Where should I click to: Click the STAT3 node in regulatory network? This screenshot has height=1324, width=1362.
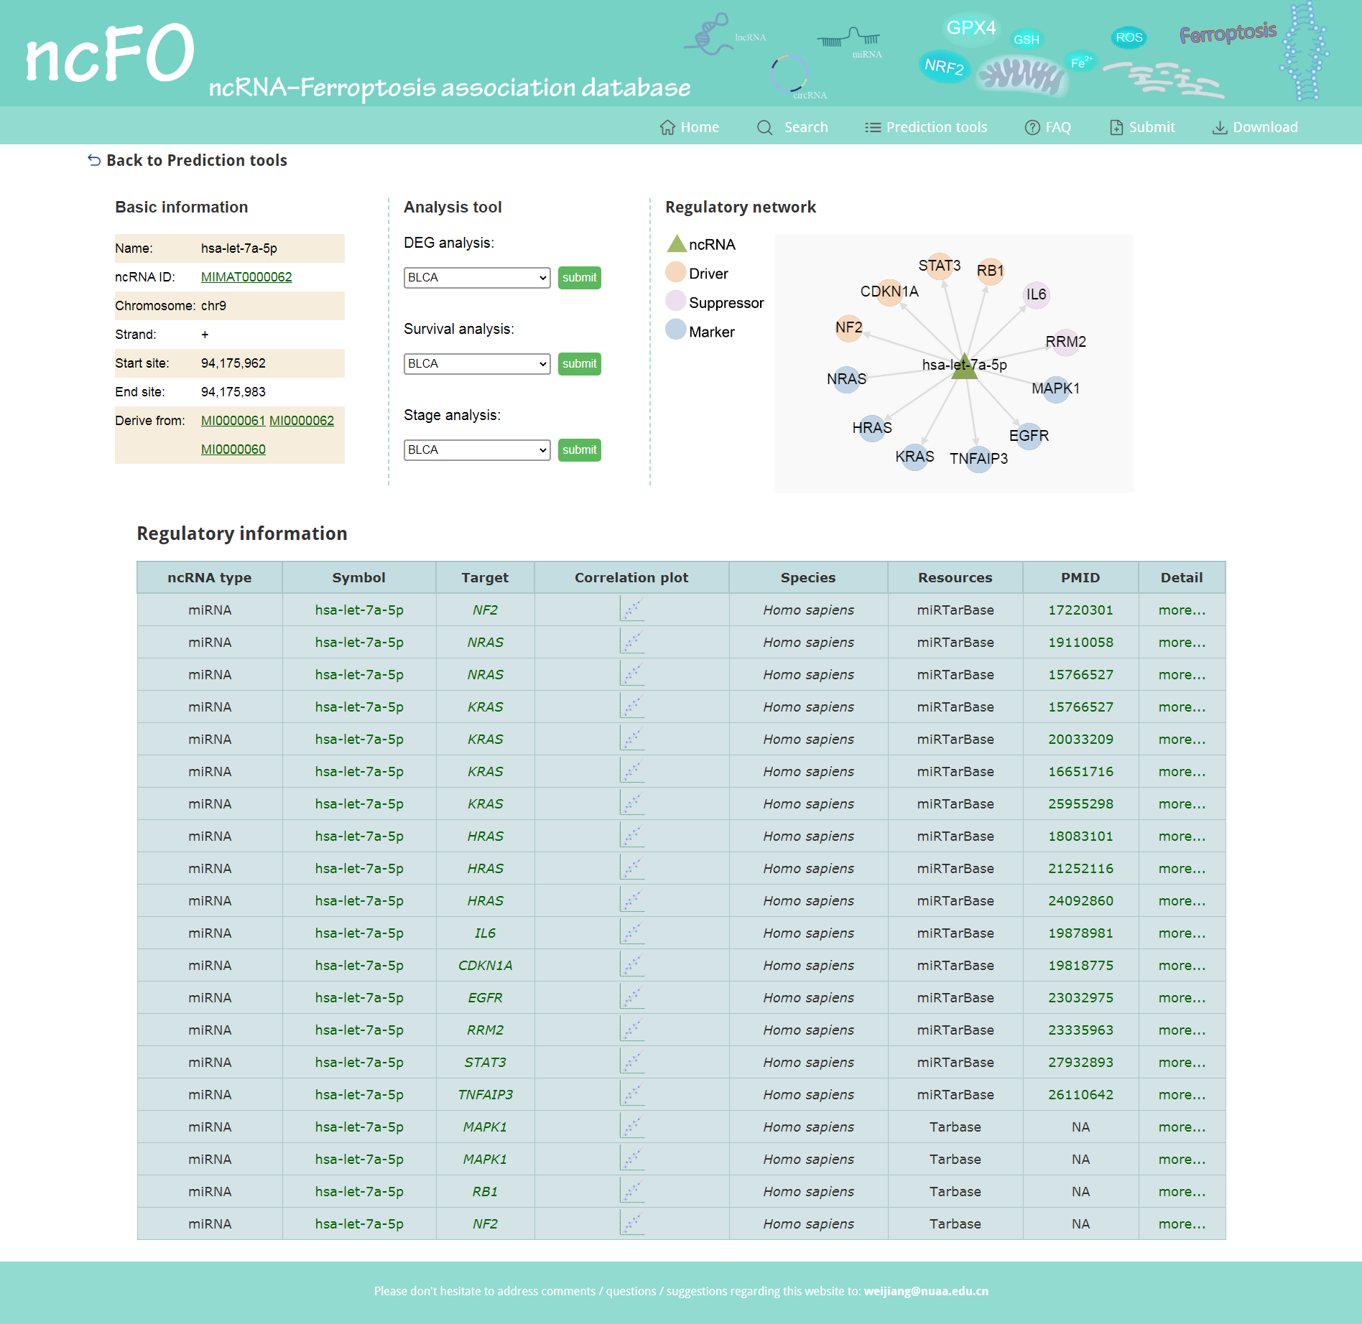pos(940,266)
